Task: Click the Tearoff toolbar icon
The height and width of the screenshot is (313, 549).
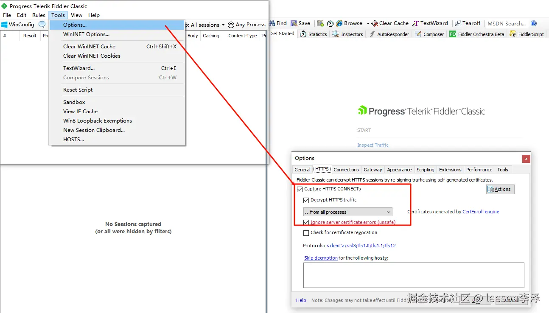Action: tap(457, 23)
